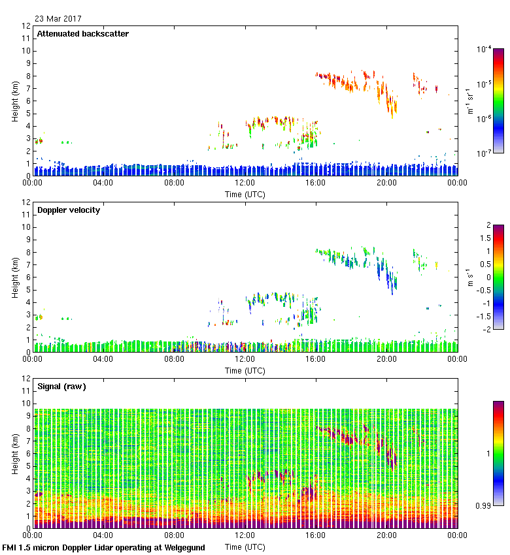Image resolution: width=510 pixels, height=555 pixels.
Task: Click the "Doppler velocity" panel title
Action: (x=68, y=210)
